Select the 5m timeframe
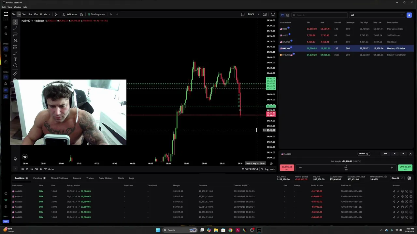The height and width of the screenshot is (234, 417). click(24, 14)
